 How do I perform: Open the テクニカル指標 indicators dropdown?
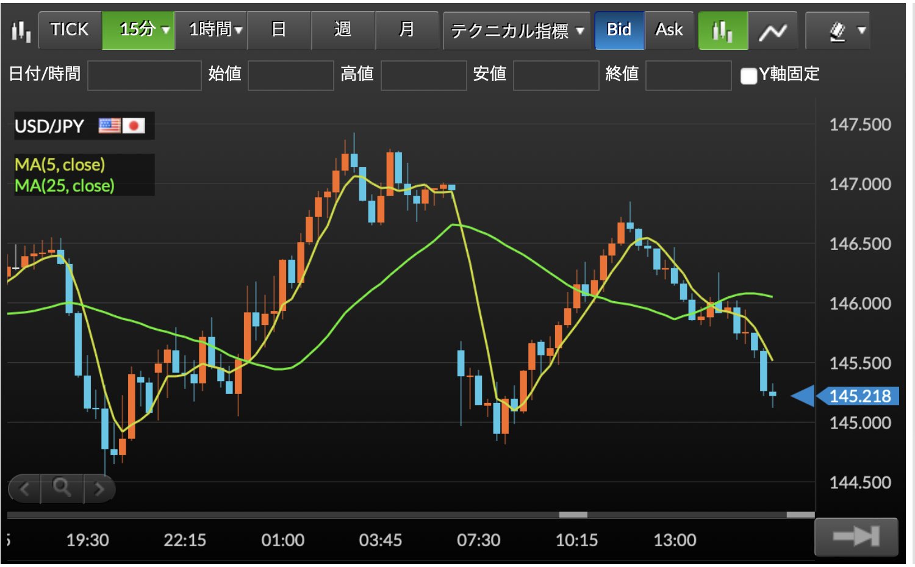point(517,30)
